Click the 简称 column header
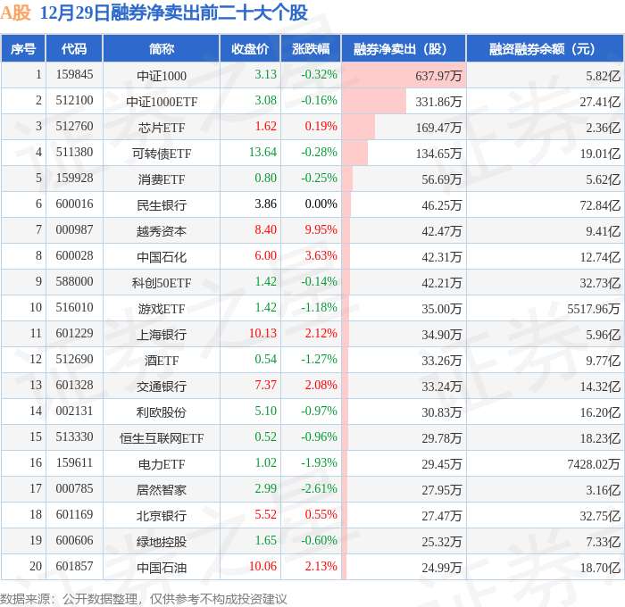 coord(161,48)
